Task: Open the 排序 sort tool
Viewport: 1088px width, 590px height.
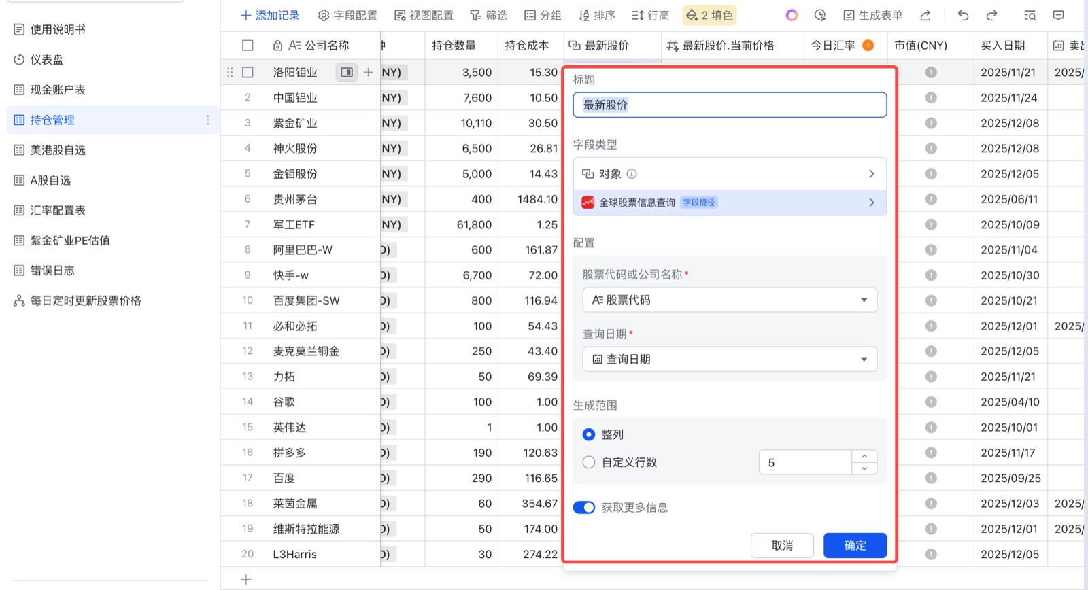Action: click(x=596, y=15)
